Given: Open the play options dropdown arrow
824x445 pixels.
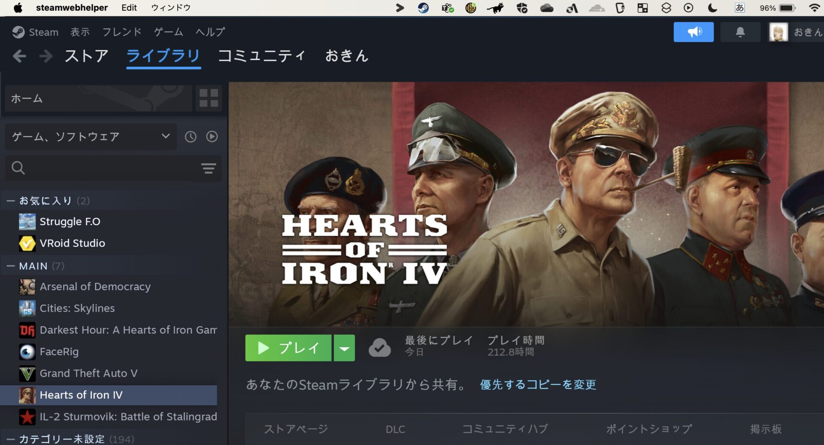Looking at the screenshot, I should (x=344, y=348).
